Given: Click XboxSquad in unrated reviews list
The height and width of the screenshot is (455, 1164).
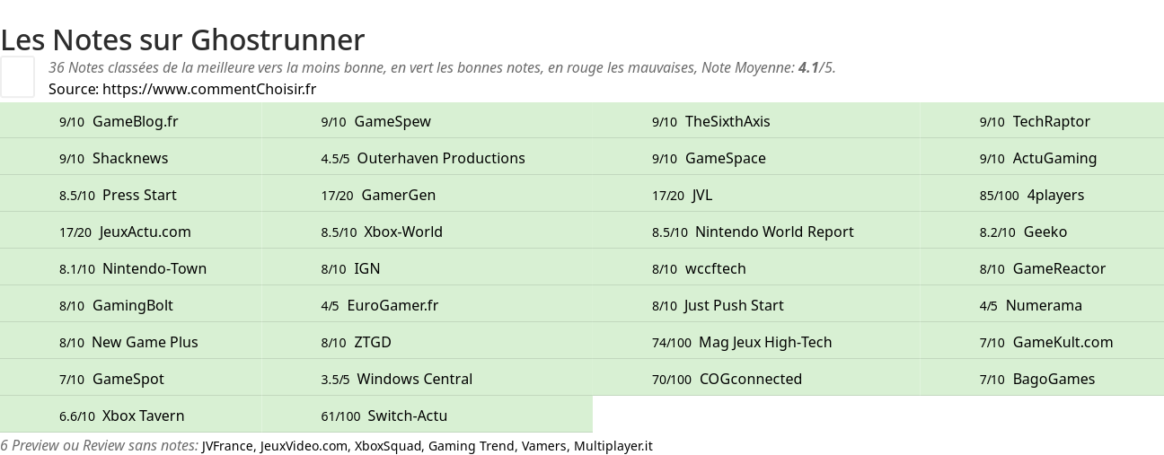Looking at the screenshot, I should point(388,445).
